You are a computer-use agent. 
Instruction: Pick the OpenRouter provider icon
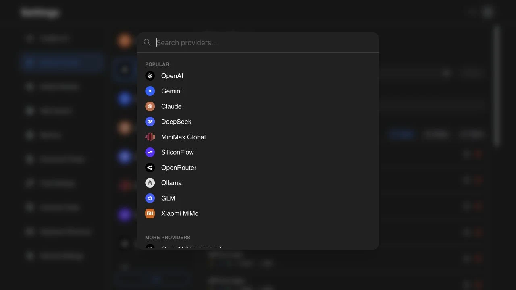pyautogui.click(x=150, y=168)
